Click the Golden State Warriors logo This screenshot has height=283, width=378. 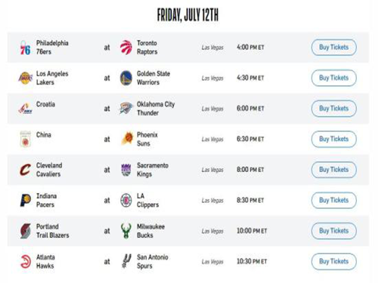(x=126, y=78)
